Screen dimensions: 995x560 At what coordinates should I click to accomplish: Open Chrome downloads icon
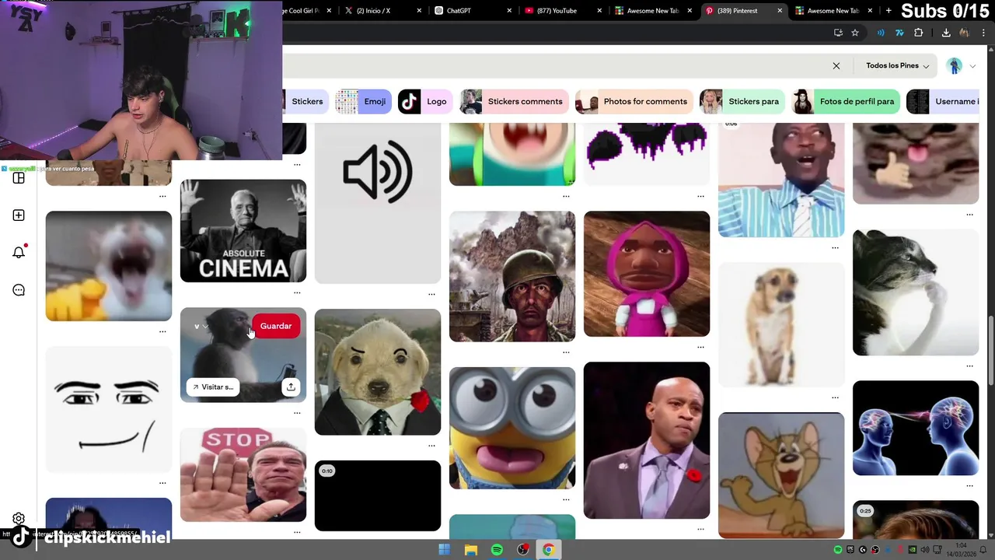(x=946, y=33)
